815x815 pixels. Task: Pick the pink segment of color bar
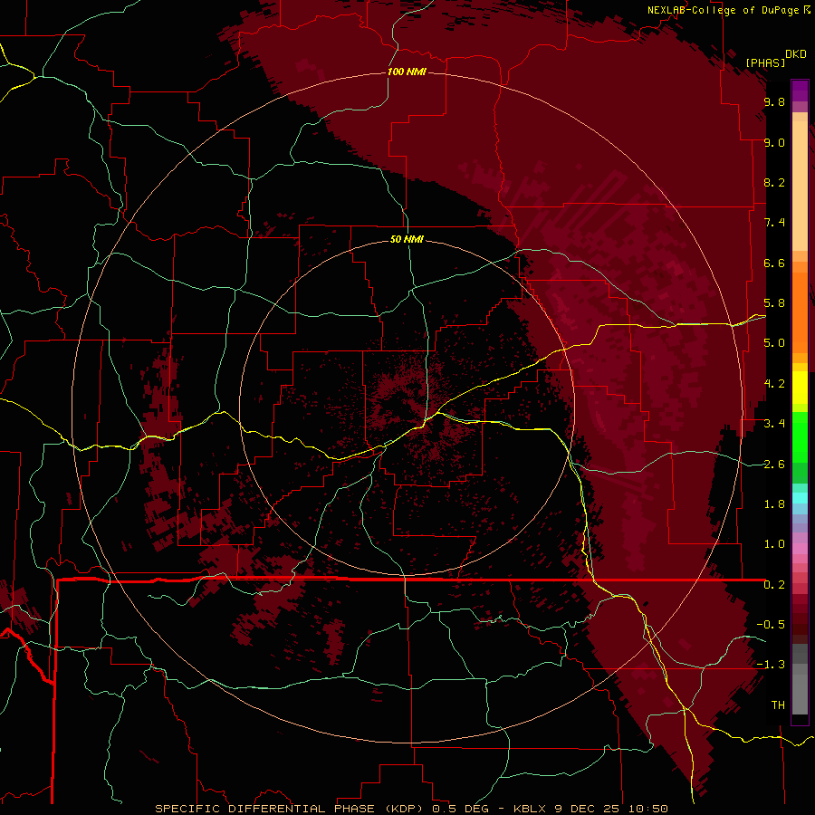click(800, 549)
